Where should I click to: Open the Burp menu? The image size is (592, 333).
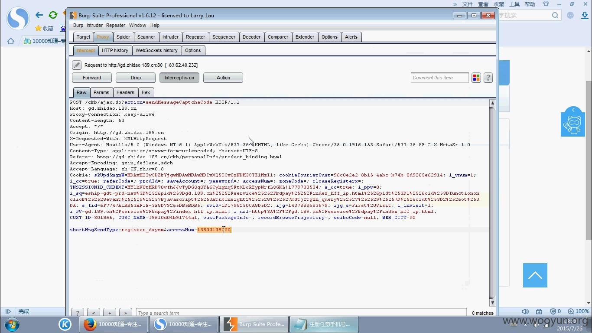pos(78,25)
